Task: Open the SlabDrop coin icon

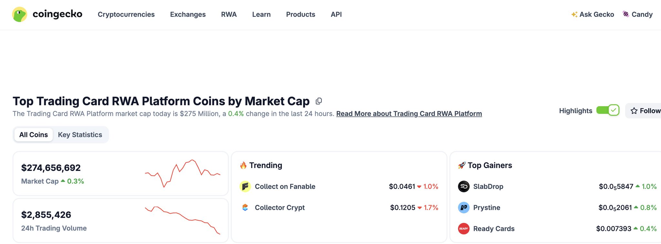Action: (x=464, y=186)
